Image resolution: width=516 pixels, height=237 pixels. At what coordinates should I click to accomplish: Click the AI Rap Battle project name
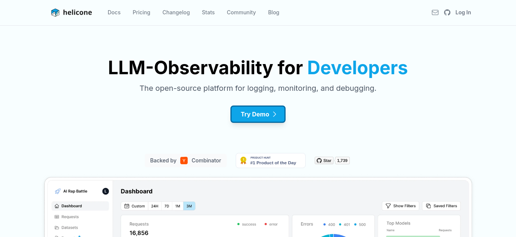point(75,191)
